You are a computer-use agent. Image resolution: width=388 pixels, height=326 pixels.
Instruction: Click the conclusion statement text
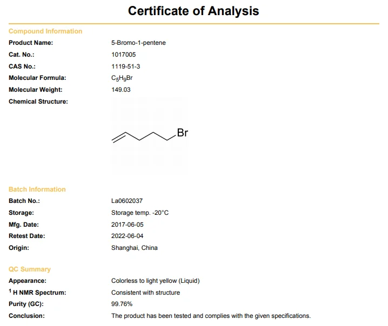[x=211, y=316]
